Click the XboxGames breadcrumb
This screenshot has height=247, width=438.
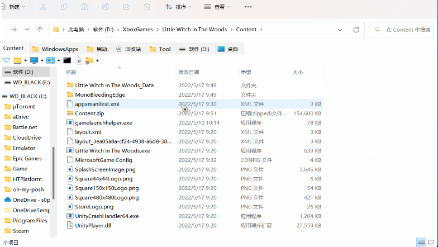[137, 29]
